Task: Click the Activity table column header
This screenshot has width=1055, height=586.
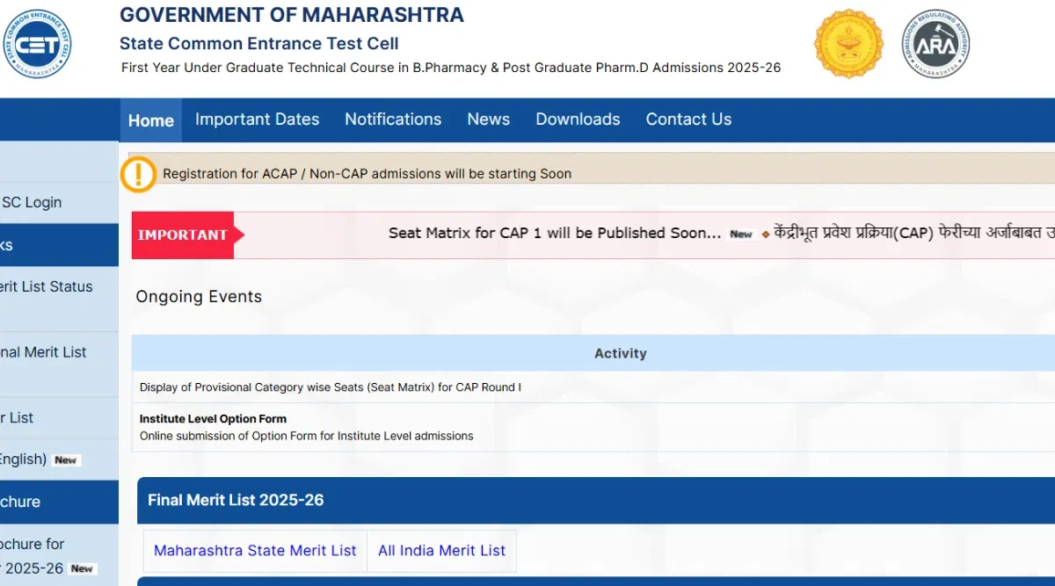Action: [x=621, y=353]
